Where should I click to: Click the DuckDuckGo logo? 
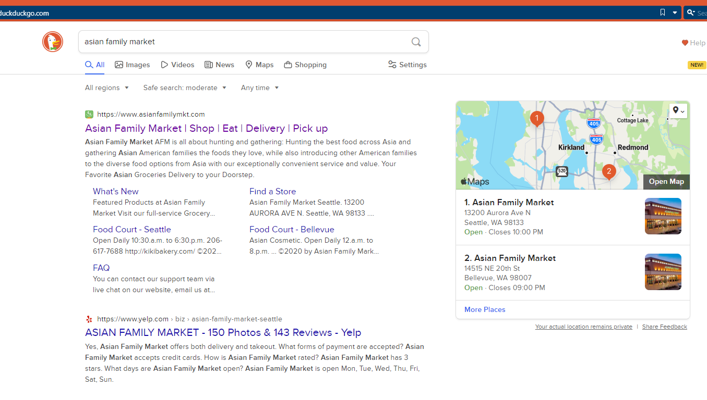point(53,42)
